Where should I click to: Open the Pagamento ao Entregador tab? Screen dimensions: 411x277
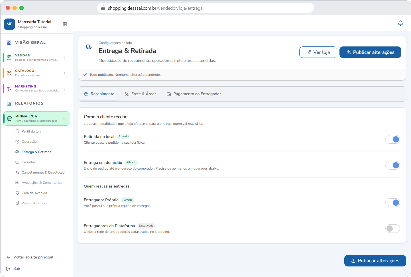pyautogui.click(x=194, y=94)
